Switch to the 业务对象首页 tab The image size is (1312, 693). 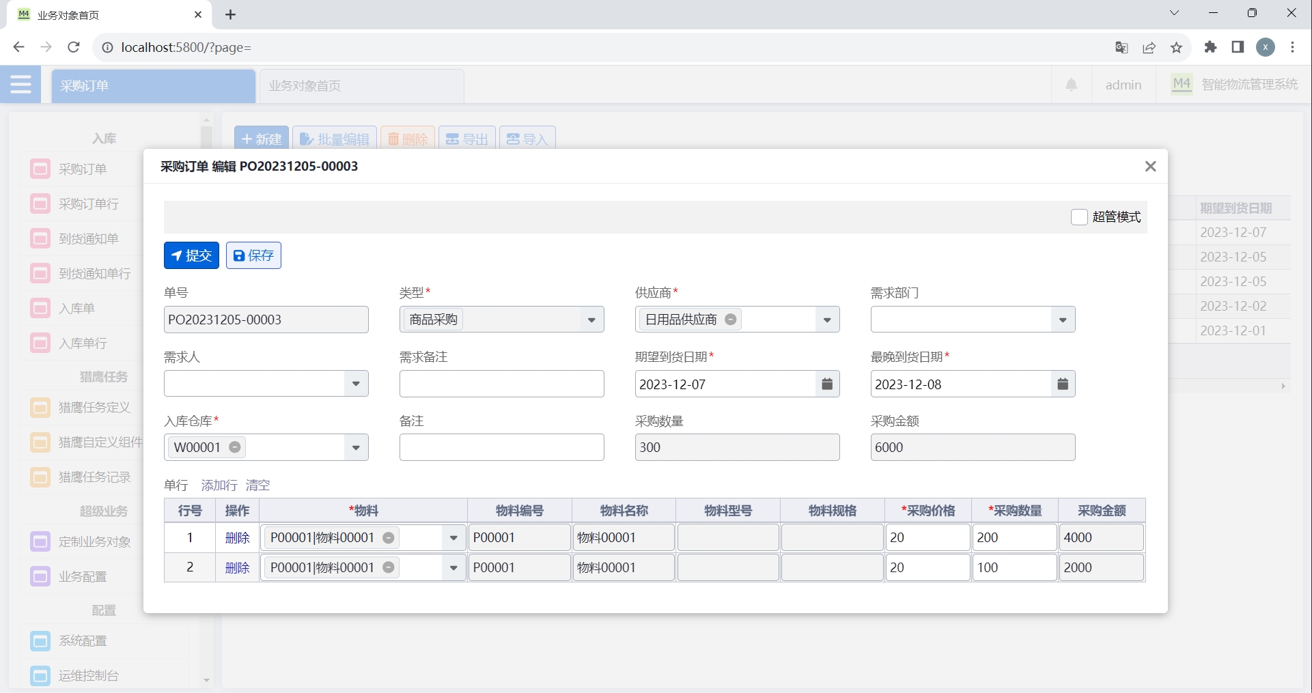click(x=361, y=86)
